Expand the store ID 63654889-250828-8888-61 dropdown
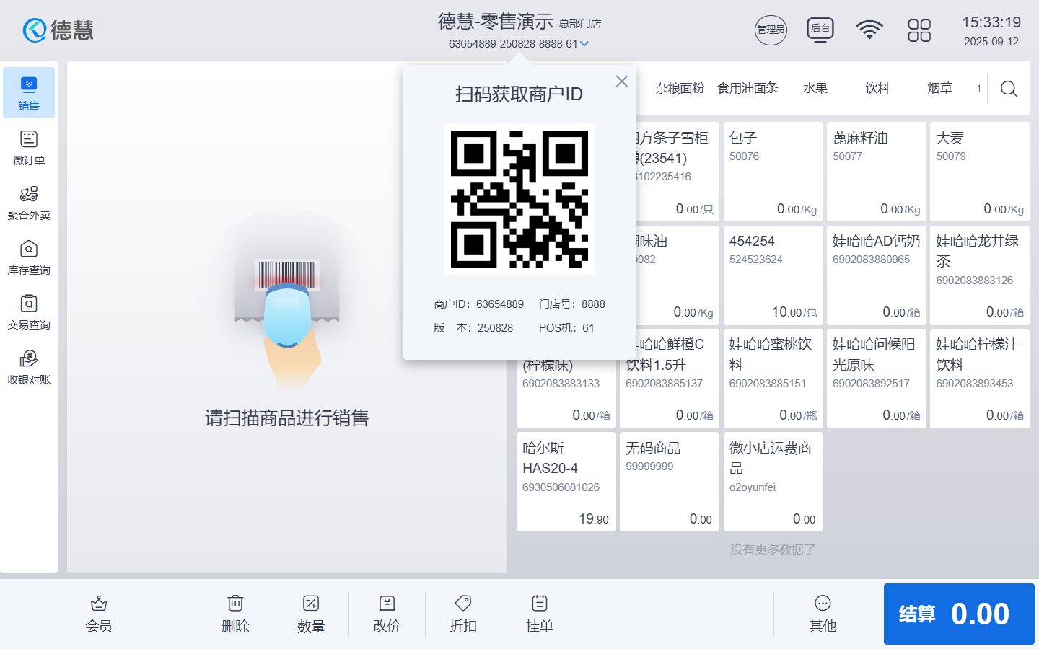 pyautogui.click(x=519, y=43)
